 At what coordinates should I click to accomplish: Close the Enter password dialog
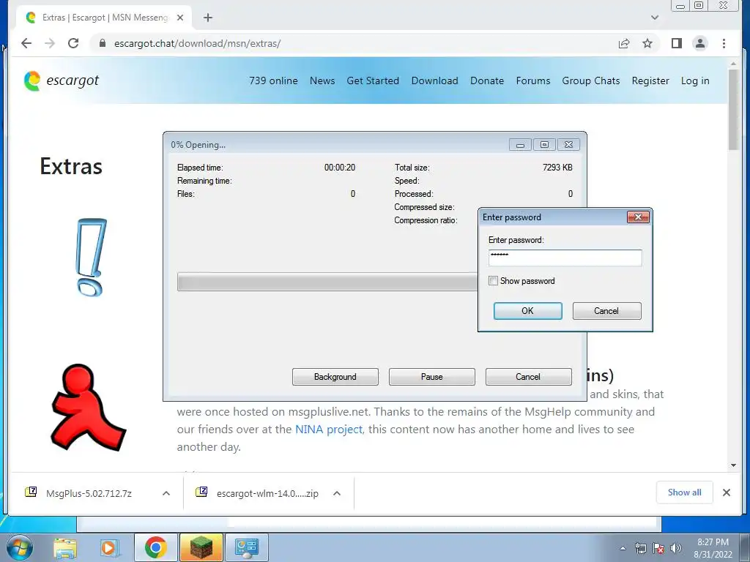tap(638, 217)
